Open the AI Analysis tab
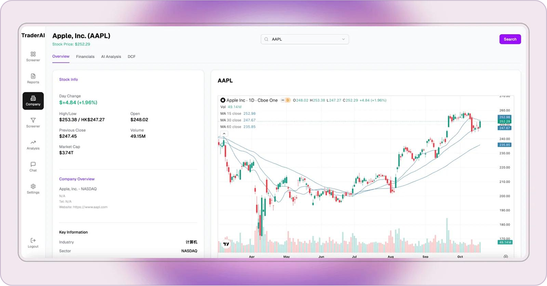 click(x=111, y=56)
